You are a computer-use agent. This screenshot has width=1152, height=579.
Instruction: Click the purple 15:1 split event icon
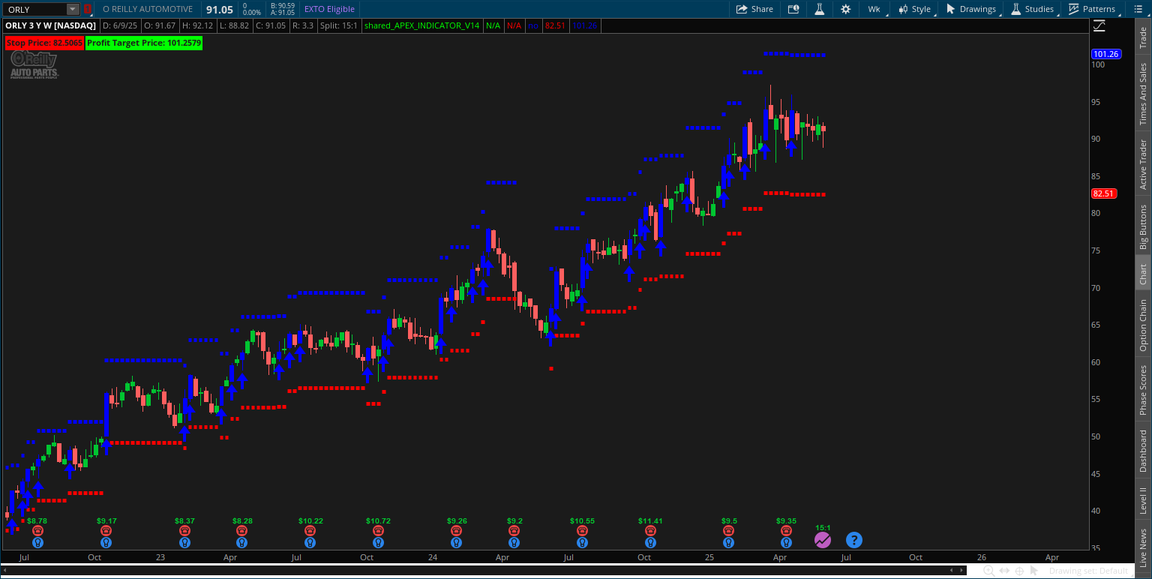click(823, 539)
